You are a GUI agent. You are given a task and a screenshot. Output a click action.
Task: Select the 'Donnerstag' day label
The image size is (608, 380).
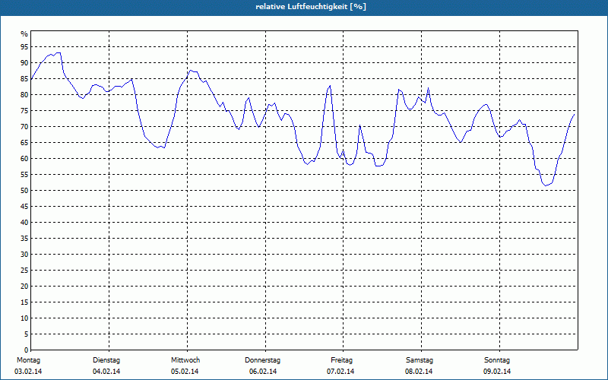(x=262, y=360)
